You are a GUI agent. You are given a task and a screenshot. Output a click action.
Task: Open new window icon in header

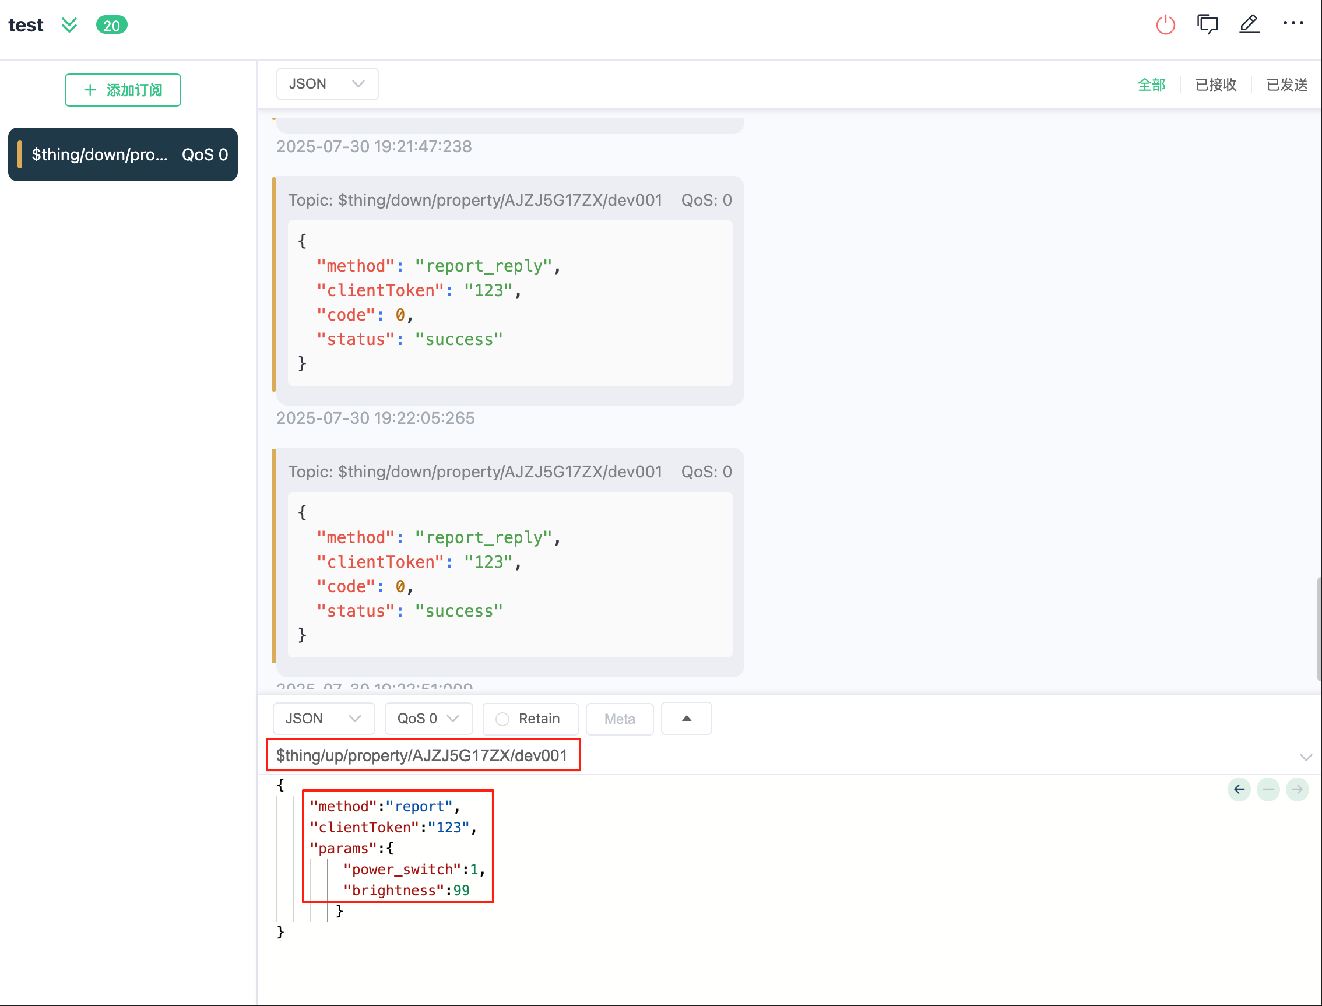coord(1207,24)
